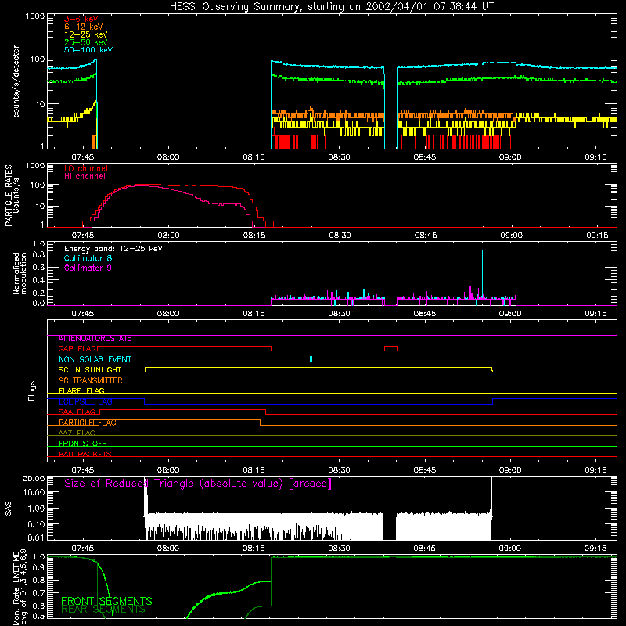Select the cyan '50-100 keV' legend entry

(88, 50)
